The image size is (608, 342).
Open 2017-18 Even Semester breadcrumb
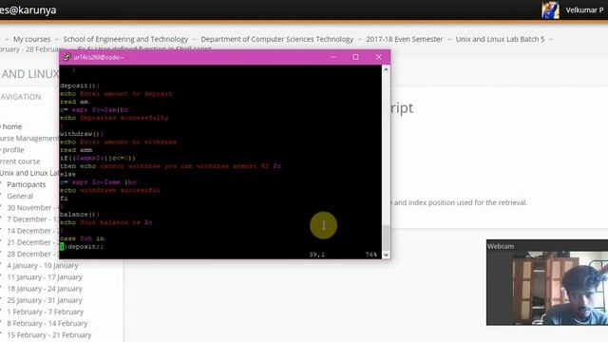tap(404, 39)
